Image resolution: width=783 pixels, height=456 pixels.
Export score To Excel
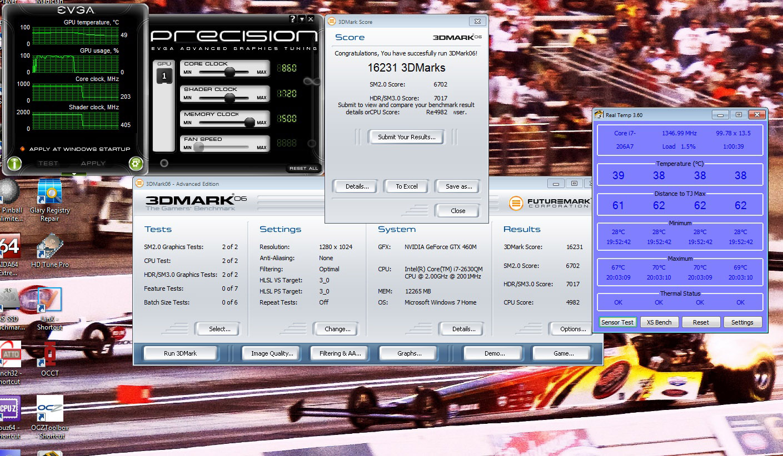(x=407, y=186)
